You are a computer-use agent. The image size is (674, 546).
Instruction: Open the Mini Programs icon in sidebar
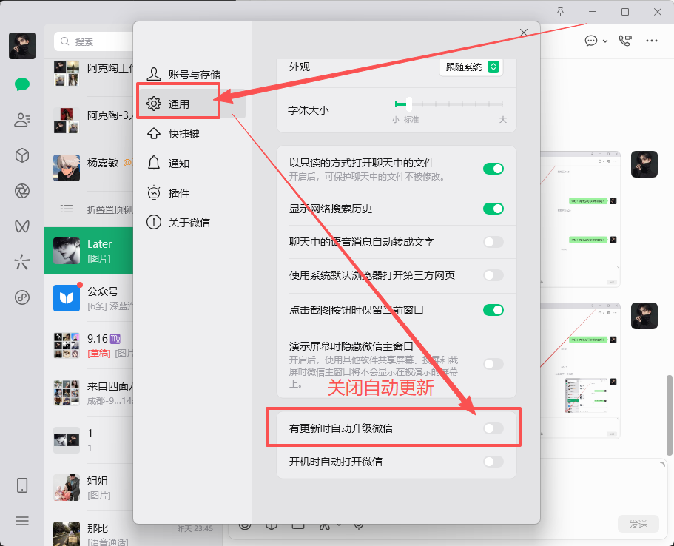click(22, 297)
